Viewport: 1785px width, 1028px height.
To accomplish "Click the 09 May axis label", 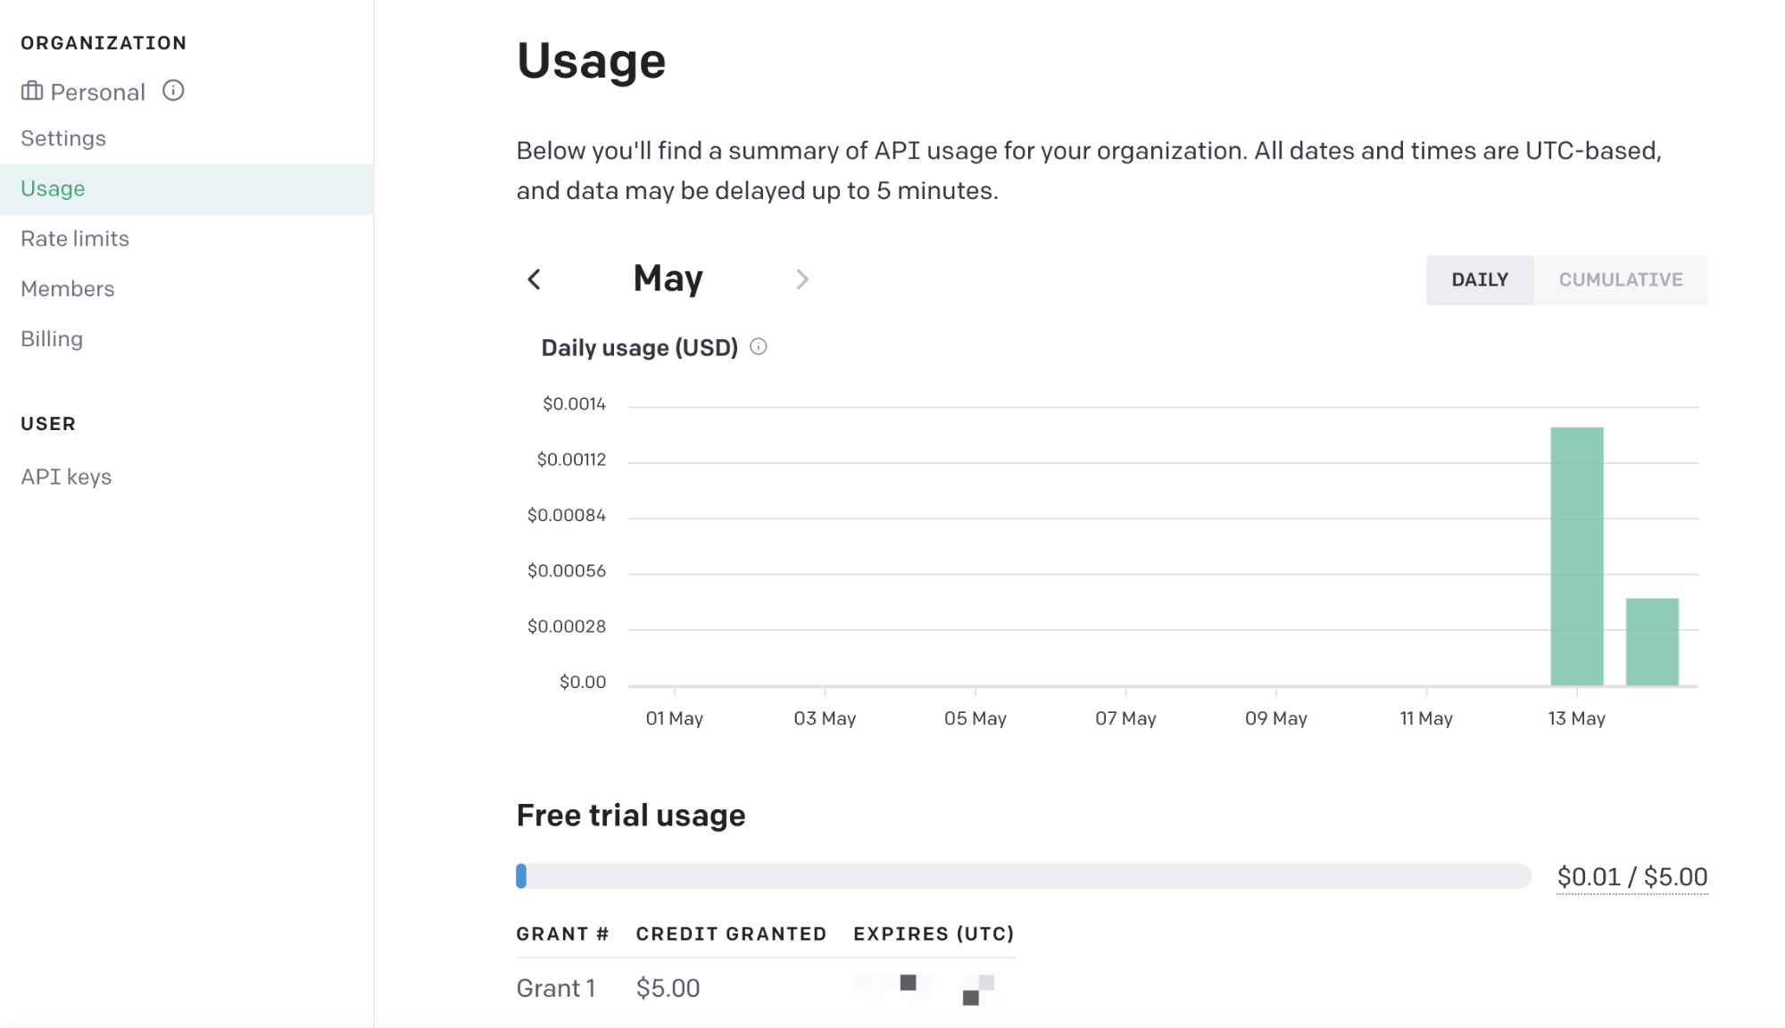I will coord(1276,718).
